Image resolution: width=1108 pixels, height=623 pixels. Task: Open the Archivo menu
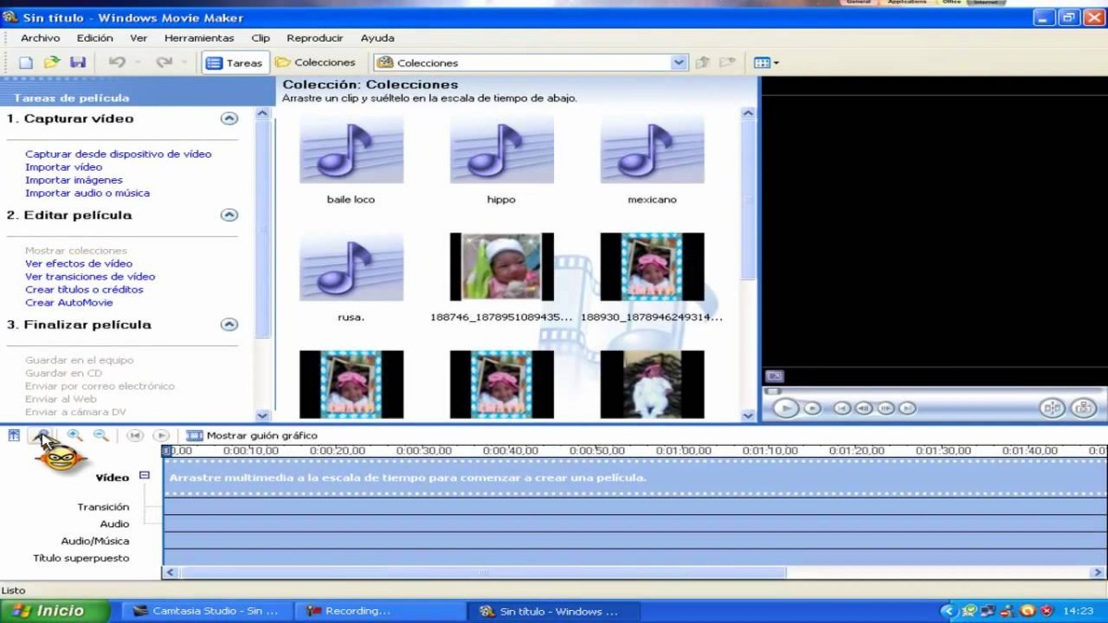click(x=41, y=38)
